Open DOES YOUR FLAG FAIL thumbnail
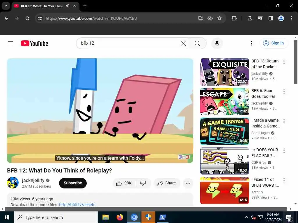This screenshot has width=298, height=223. click(224, 161)
